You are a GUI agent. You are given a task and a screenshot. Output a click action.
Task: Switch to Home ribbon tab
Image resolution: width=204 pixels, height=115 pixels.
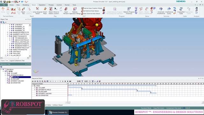click(11, 5)
